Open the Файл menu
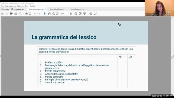The image size is (174, 98). click(2, 6)
